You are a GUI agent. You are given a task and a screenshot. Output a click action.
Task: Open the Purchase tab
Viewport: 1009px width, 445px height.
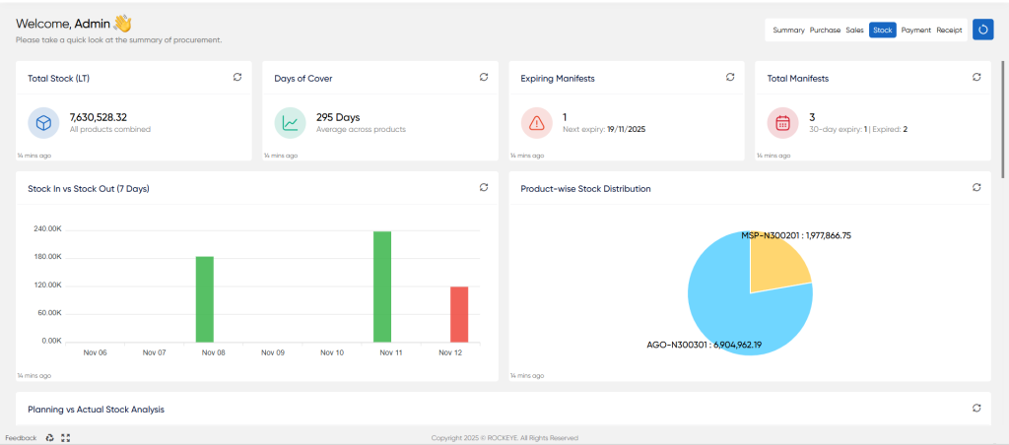[825, 31]
